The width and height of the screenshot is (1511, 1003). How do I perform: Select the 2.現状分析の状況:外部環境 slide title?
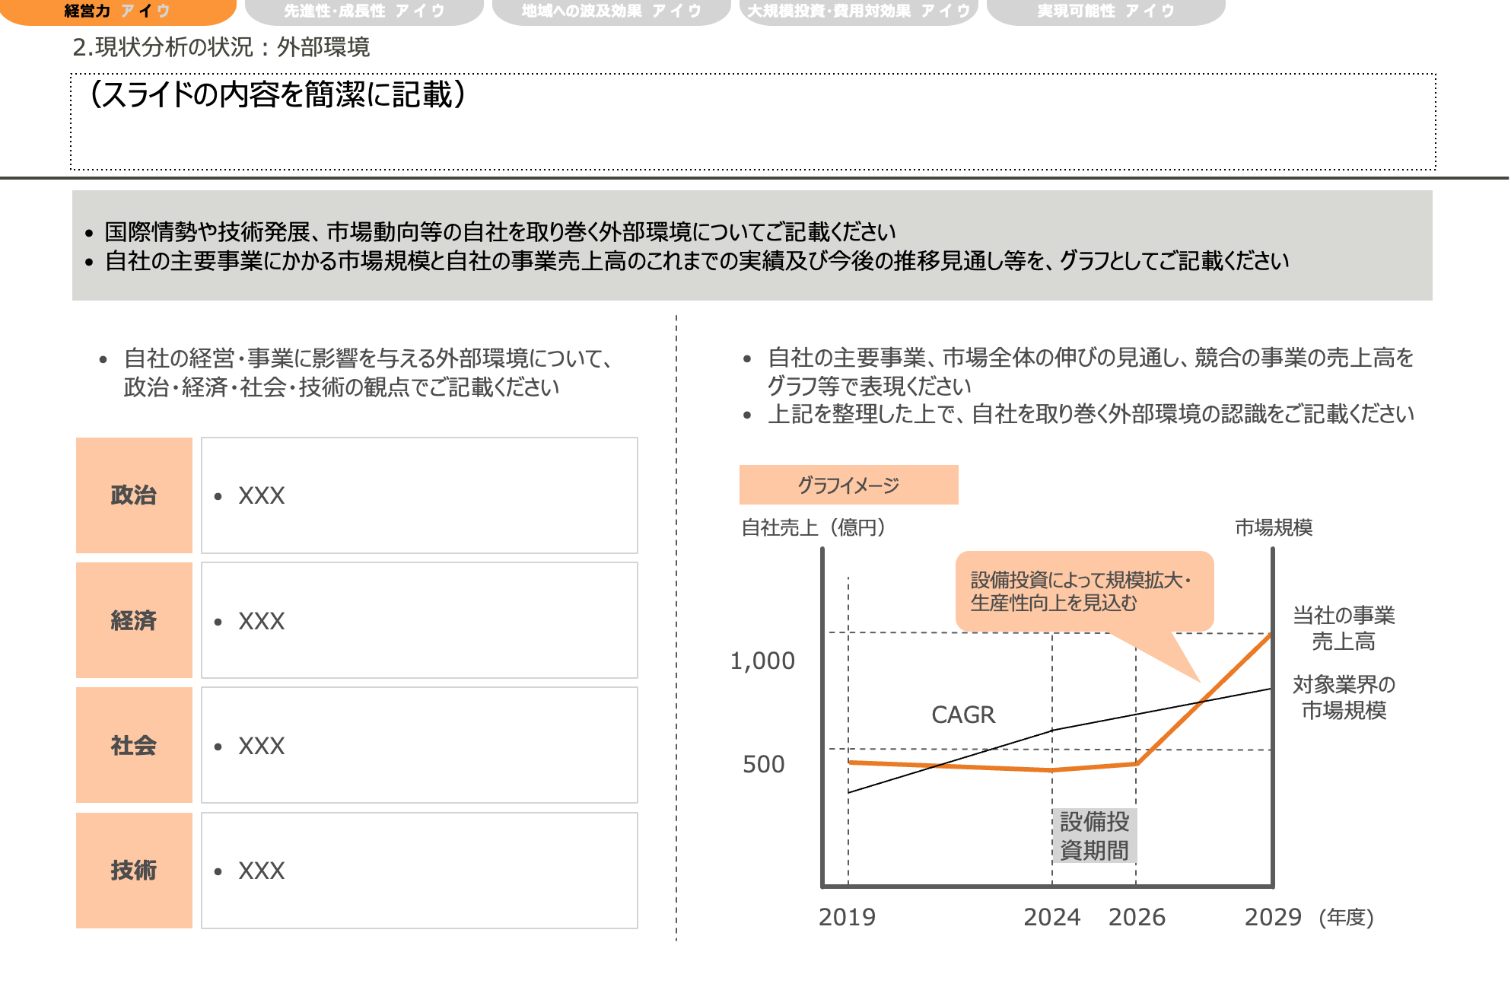pyautogui.click(x=221, y=47)
